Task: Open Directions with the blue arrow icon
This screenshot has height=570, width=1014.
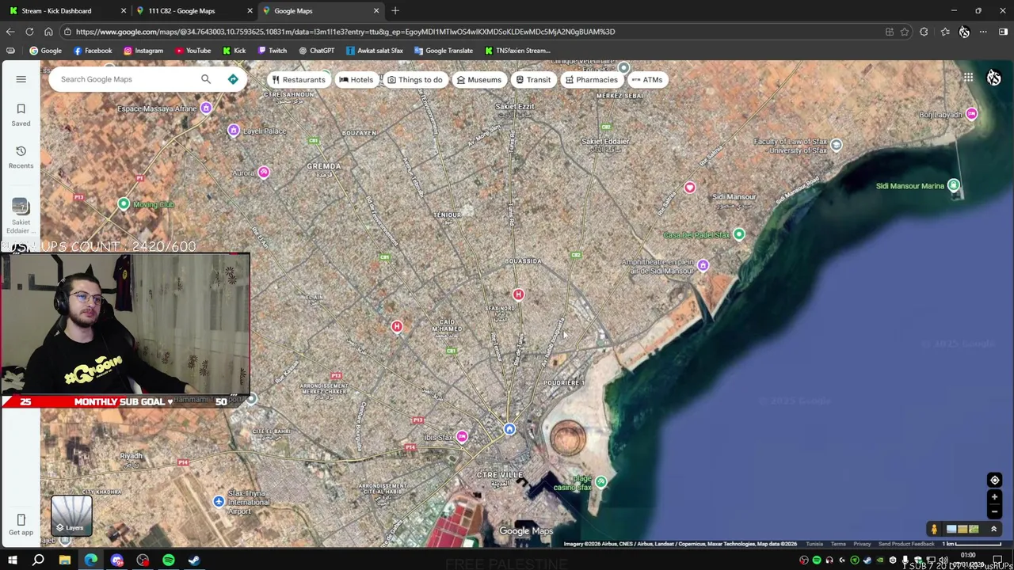Action: 233,79
